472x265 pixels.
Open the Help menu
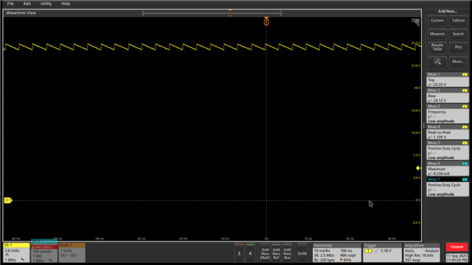point(66,4)
